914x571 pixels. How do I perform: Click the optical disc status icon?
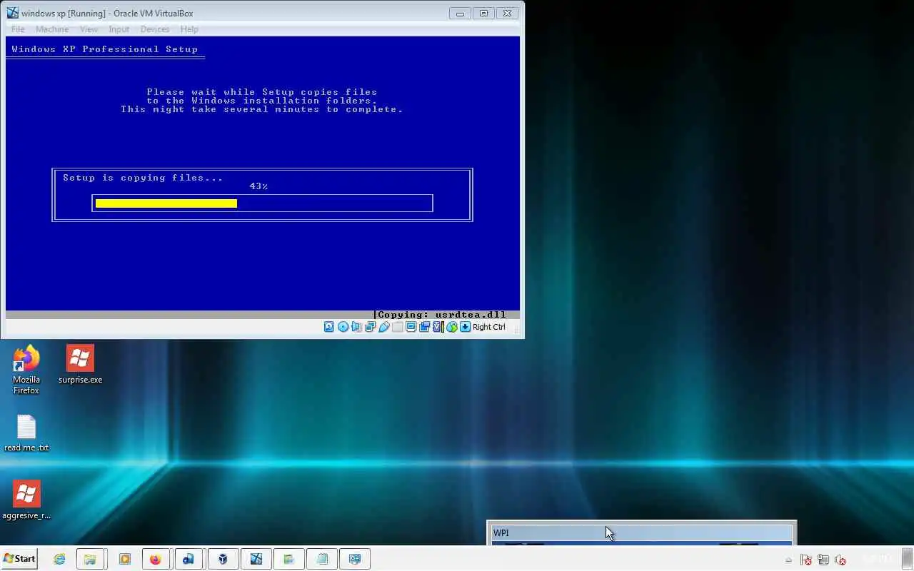click(x=343, y=327)
